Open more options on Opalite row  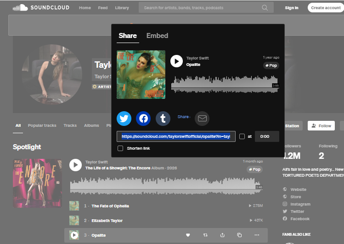coord(257,235)
